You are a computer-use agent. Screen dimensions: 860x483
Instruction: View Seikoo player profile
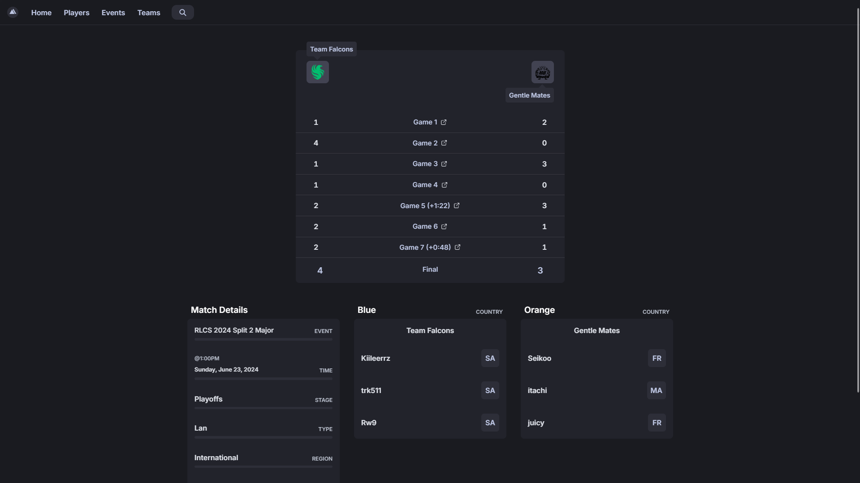[539, 358]
